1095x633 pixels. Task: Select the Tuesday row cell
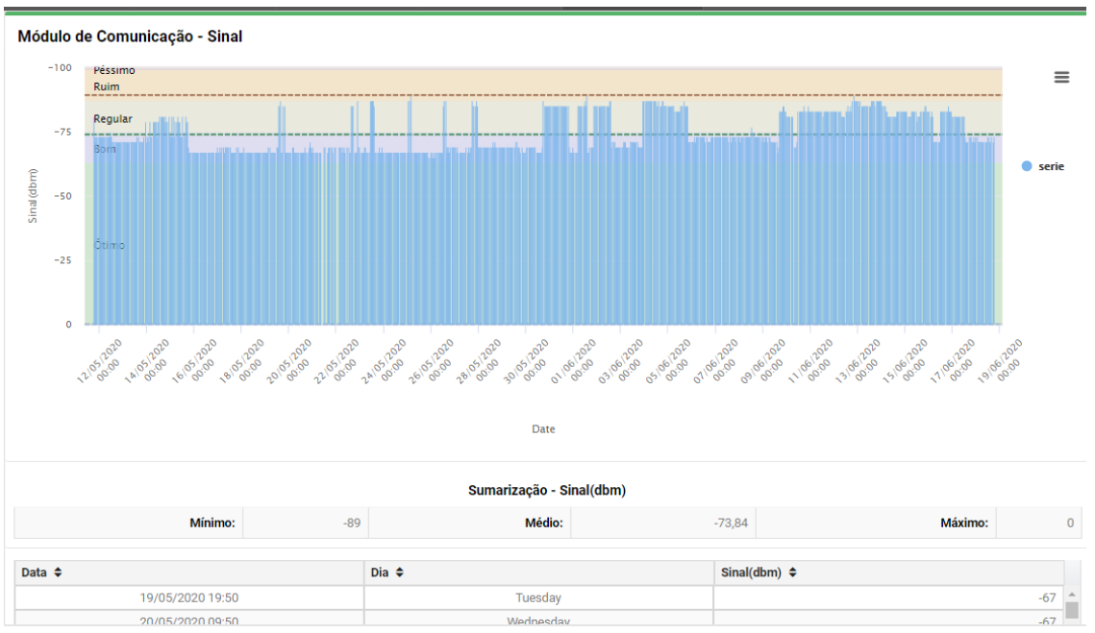point(538,597)
